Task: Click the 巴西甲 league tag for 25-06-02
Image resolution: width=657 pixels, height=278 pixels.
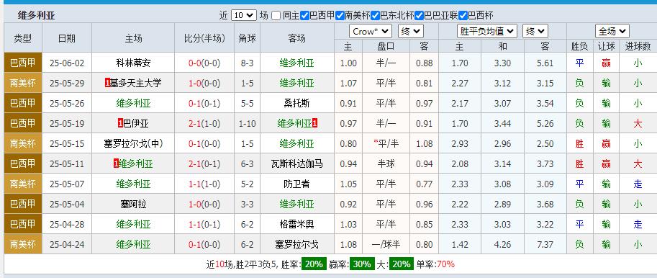Action: 23,63
